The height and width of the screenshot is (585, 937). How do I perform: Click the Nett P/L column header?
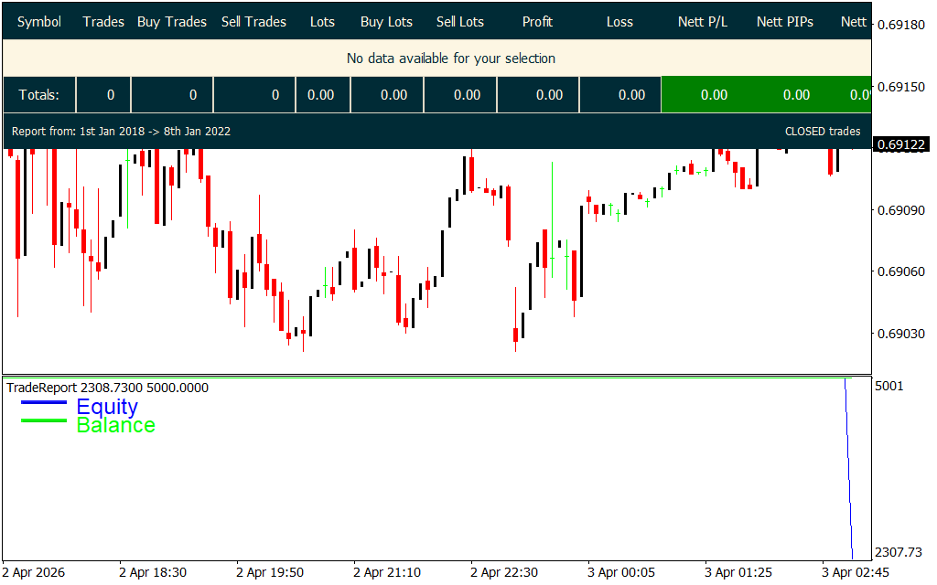703,22
